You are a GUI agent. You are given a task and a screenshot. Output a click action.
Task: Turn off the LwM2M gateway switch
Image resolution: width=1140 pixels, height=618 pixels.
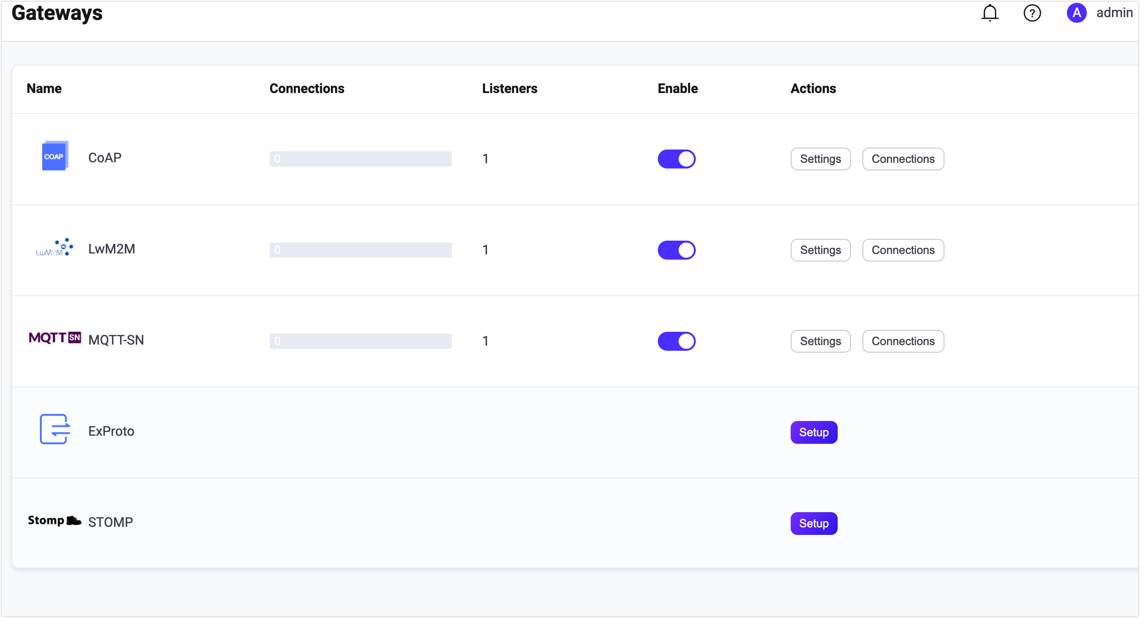[x=676, y=250]
